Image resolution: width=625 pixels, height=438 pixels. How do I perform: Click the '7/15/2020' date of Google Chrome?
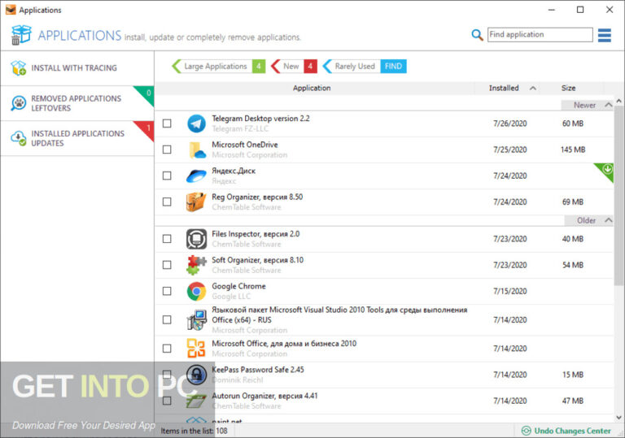[x=509, y=291]
